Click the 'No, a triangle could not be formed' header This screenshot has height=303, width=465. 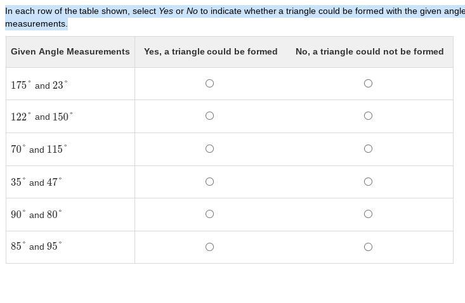[x=369, y=51]
